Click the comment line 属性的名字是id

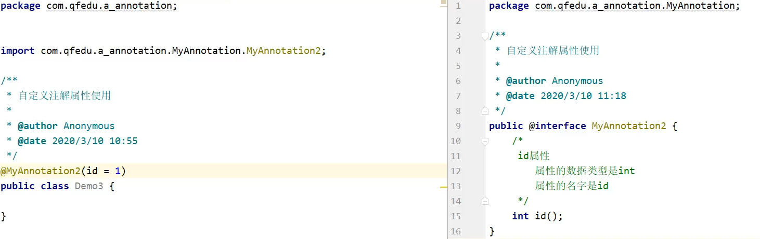pos(572,186)
